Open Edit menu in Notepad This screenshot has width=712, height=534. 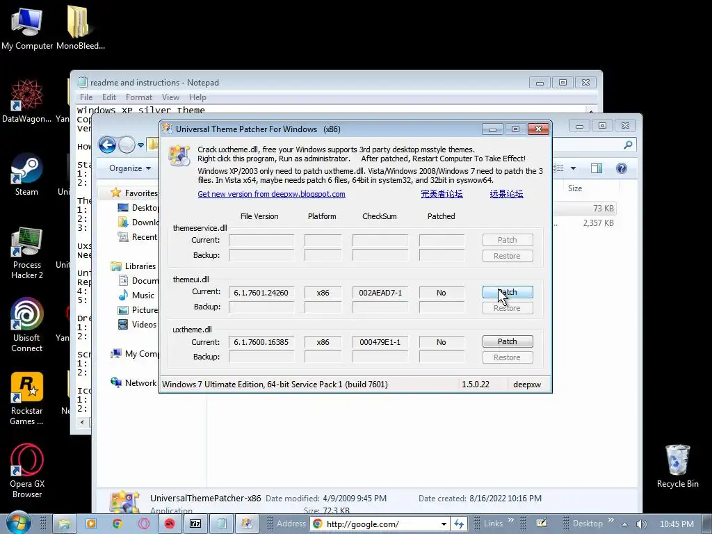pos(109,97)
